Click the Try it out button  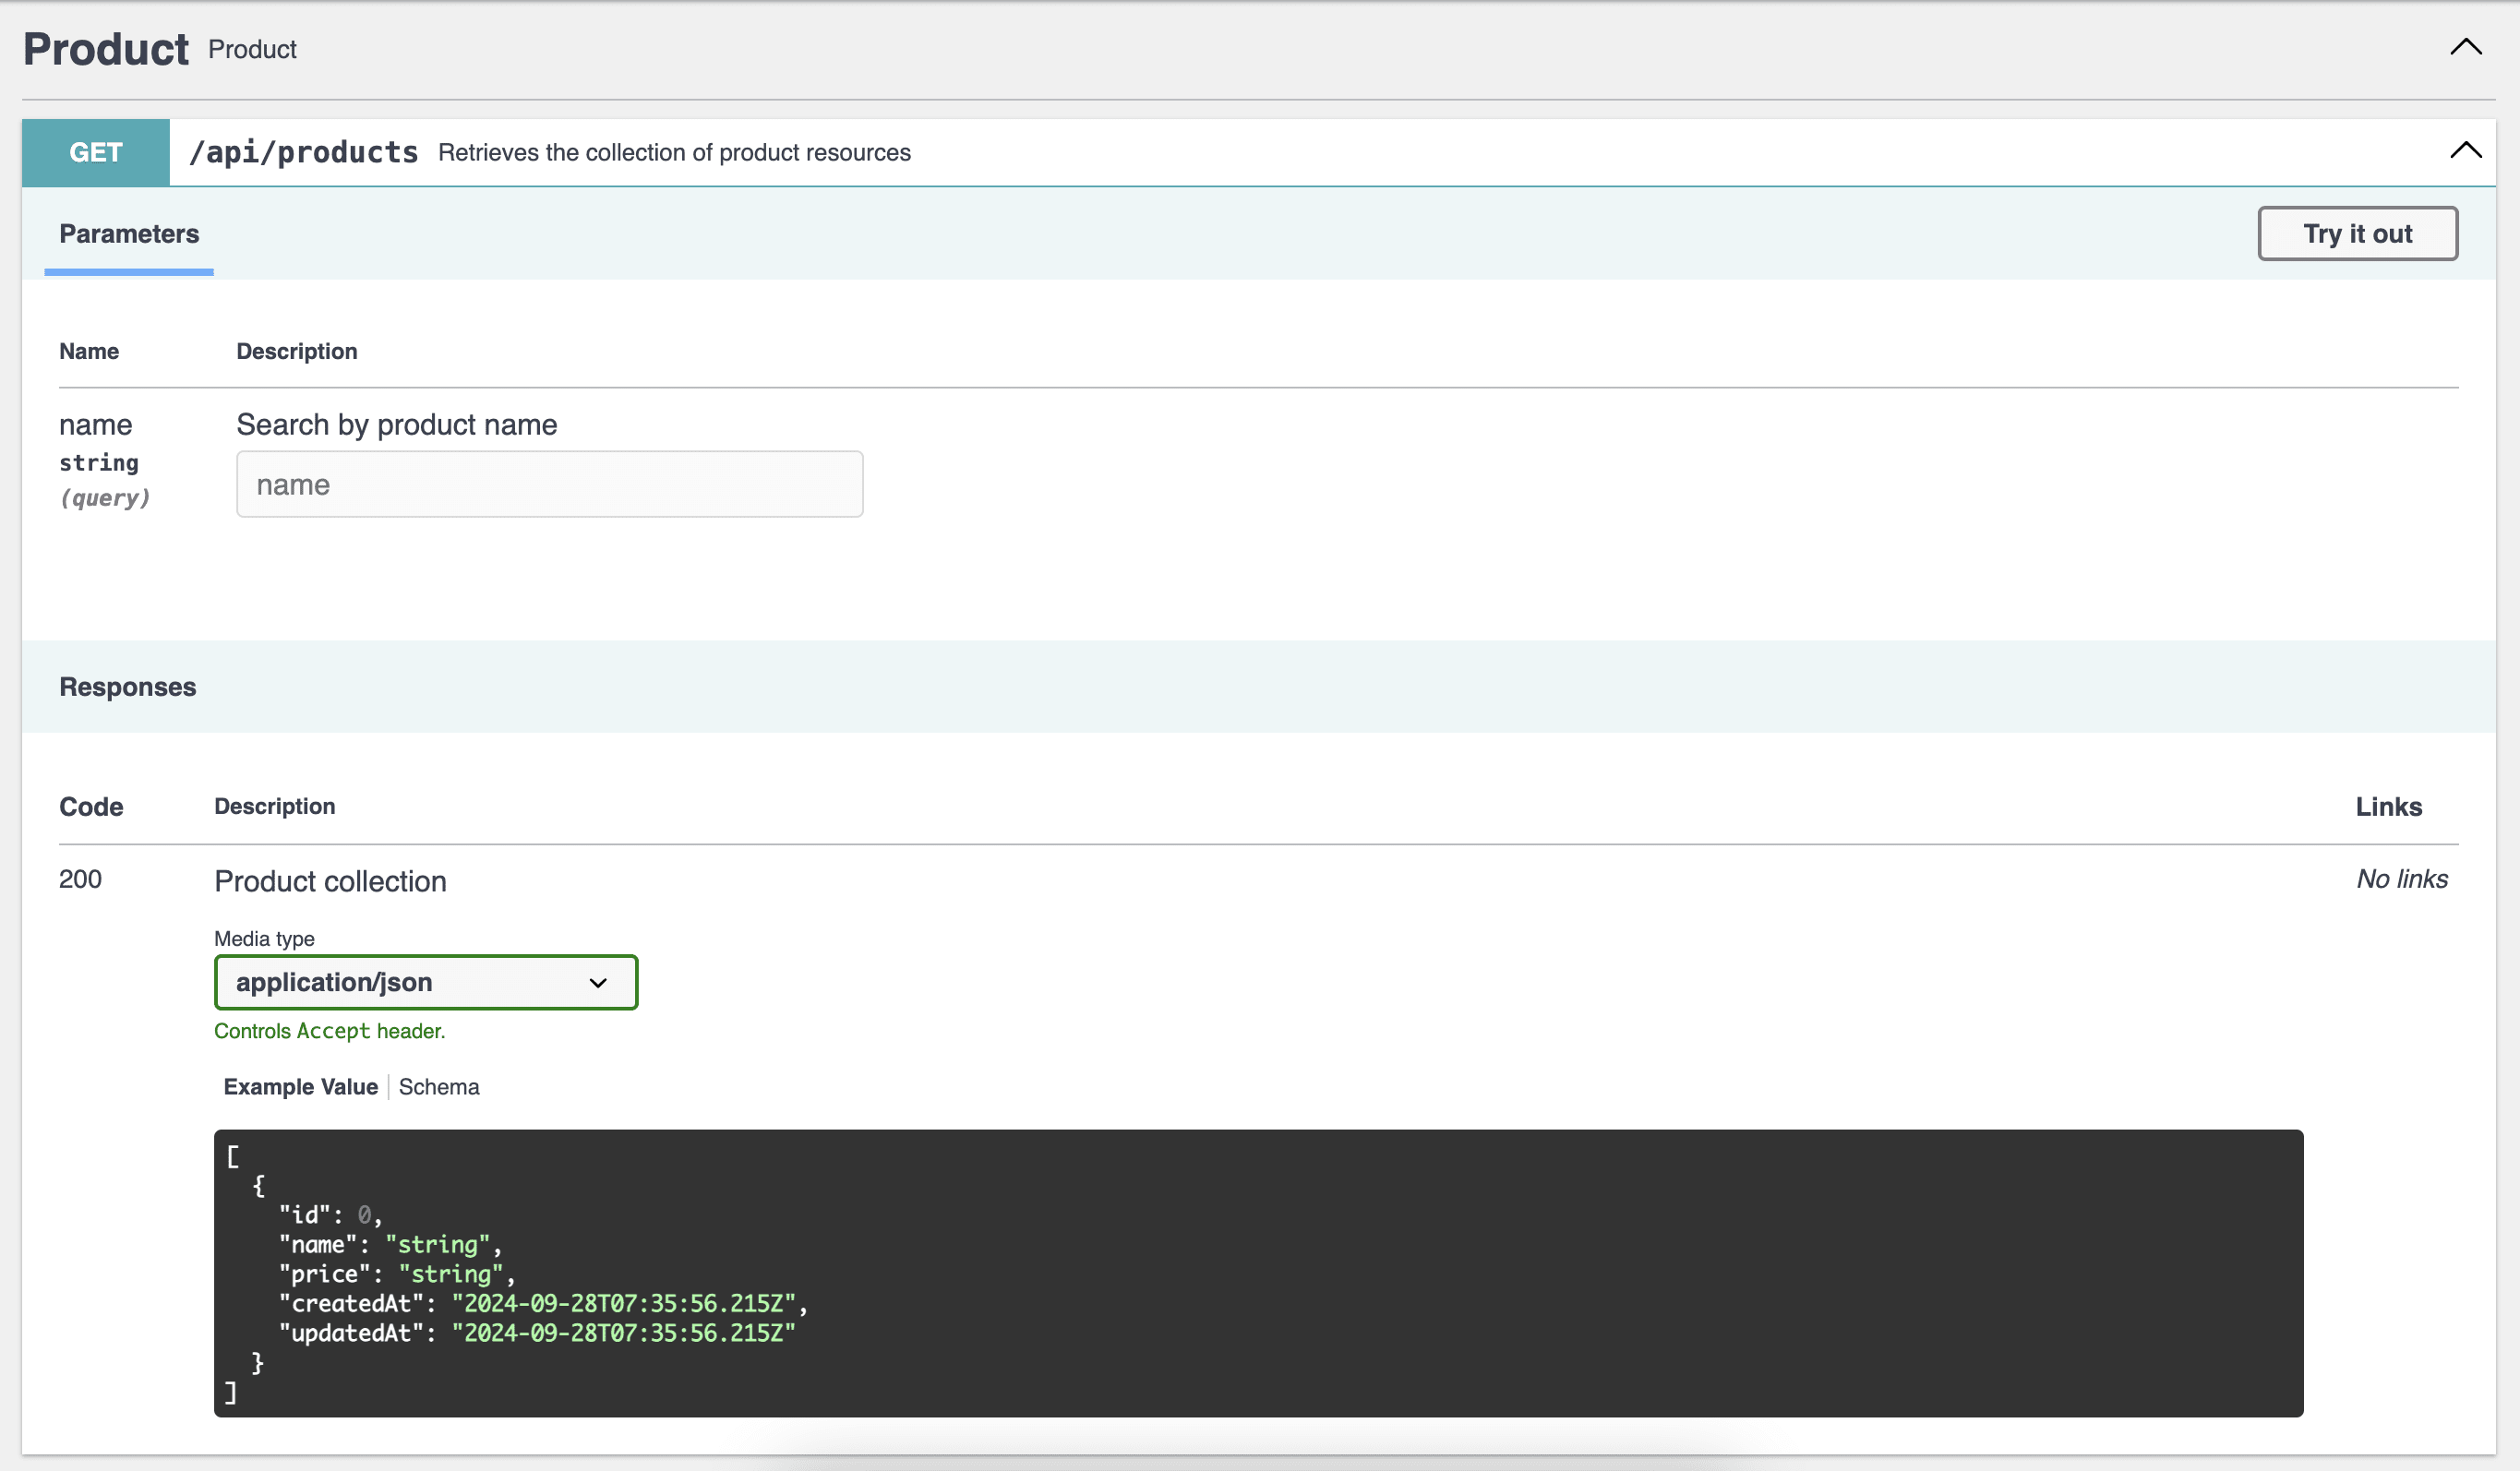point(2357,233)
